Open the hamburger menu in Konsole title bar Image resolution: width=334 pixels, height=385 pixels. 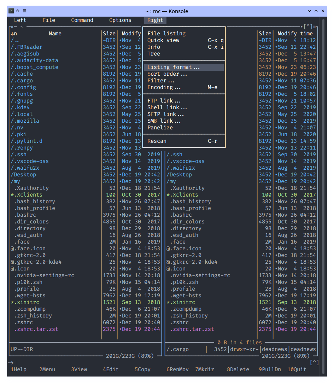24,11
